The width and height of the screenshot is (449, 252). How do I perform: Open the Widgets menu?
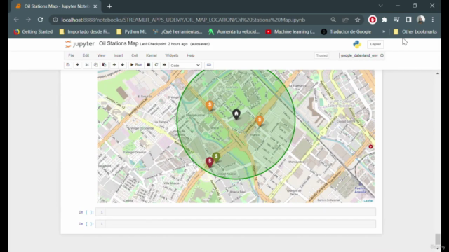click(172, 55)
